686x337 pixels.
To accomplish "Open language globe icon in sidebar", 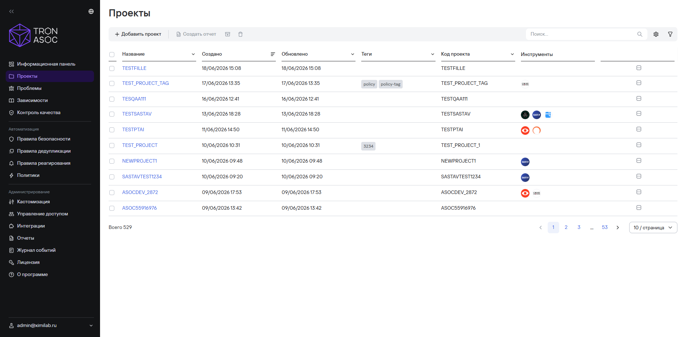I will point(91,11).
